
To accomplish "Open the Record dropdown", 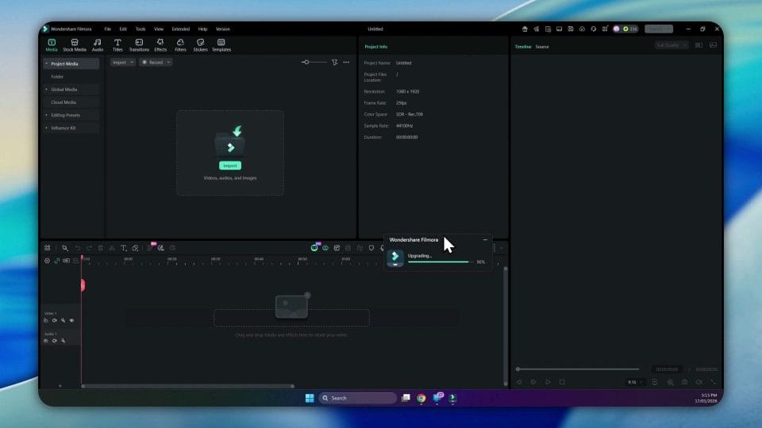I will [156, 63].
